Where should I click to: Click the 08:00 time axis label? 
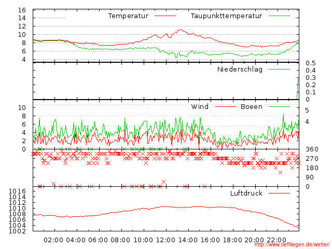[120, 240]
